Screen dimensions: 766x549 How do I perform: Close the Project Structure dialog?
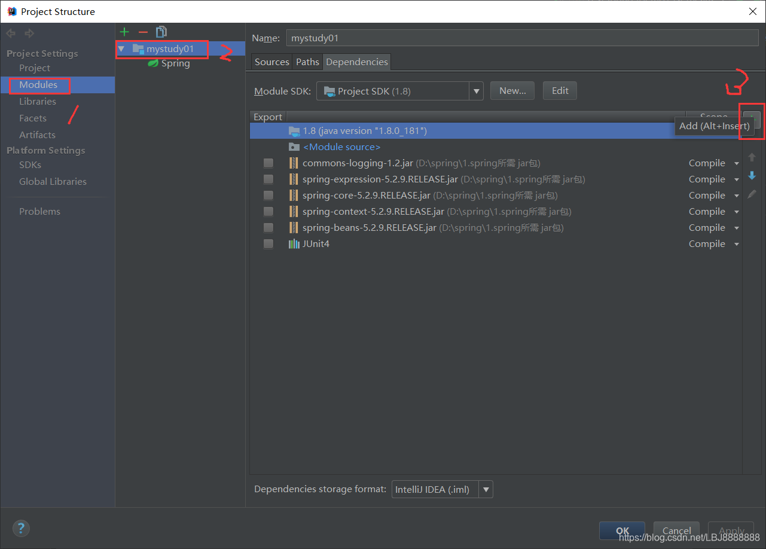coord(752,11)
